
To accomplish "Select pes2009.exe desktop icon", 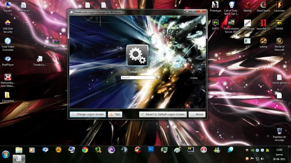I will click(x=247, y=25).
